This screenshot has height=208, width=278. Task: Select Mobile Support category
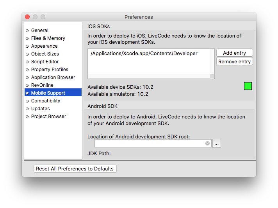[x=48, y=93]
